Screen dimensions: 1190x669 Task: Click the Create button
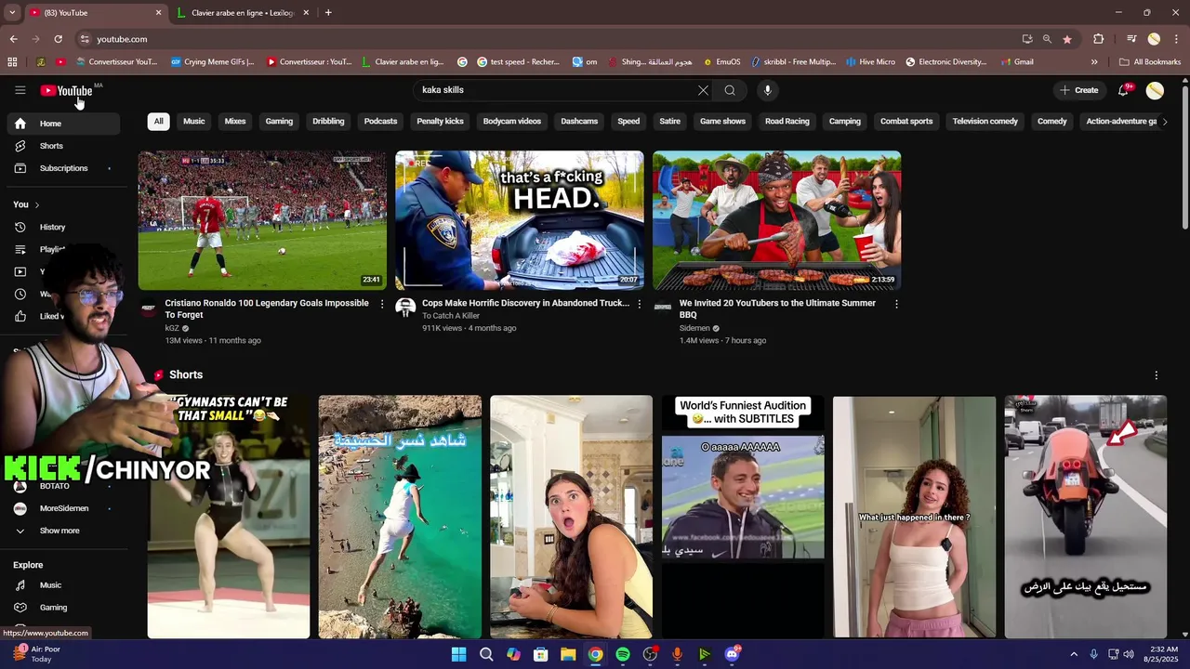pos(1078,90)
